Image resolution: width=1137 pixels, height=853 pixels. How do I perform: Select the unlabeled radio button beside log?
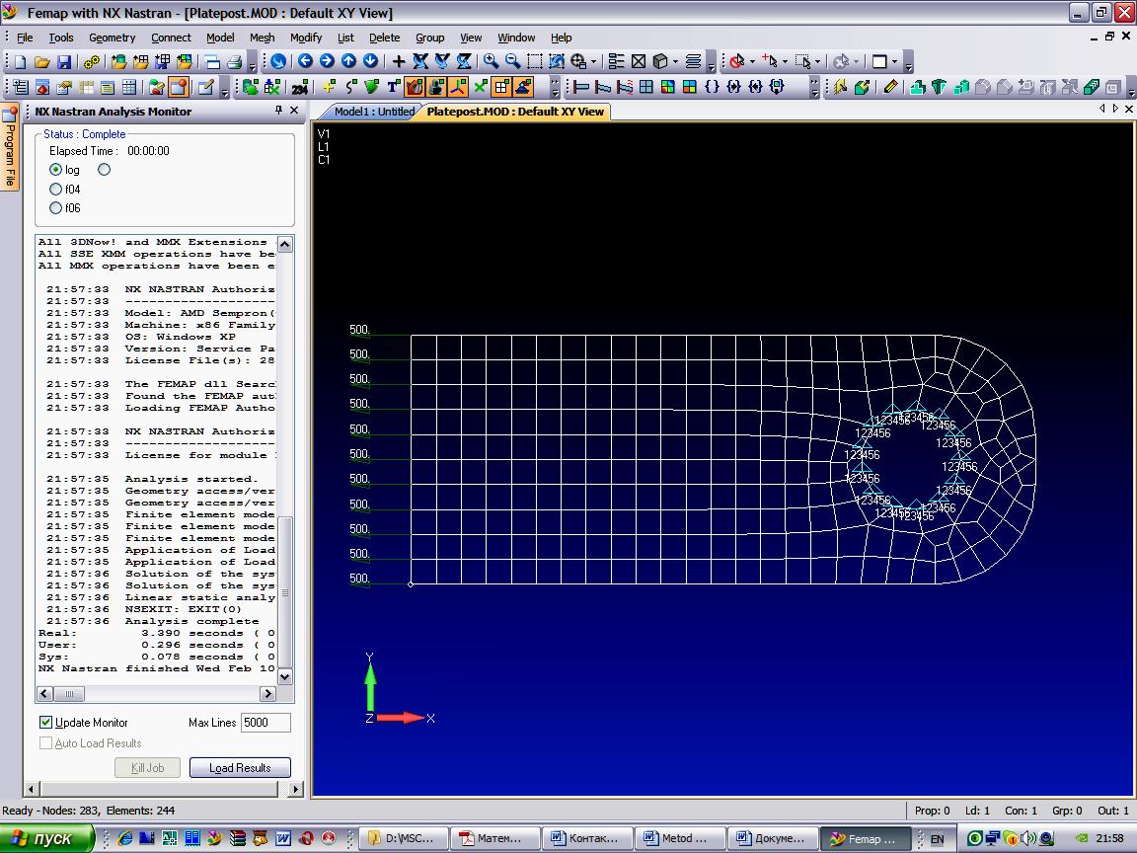105,170
